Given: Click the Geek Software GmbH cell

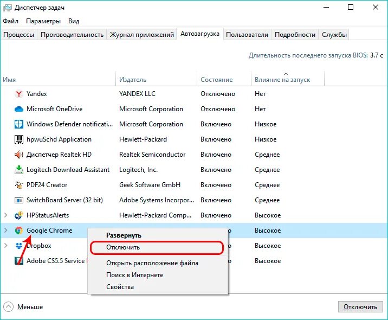Looking at the screenshot, I should (150, 185).
